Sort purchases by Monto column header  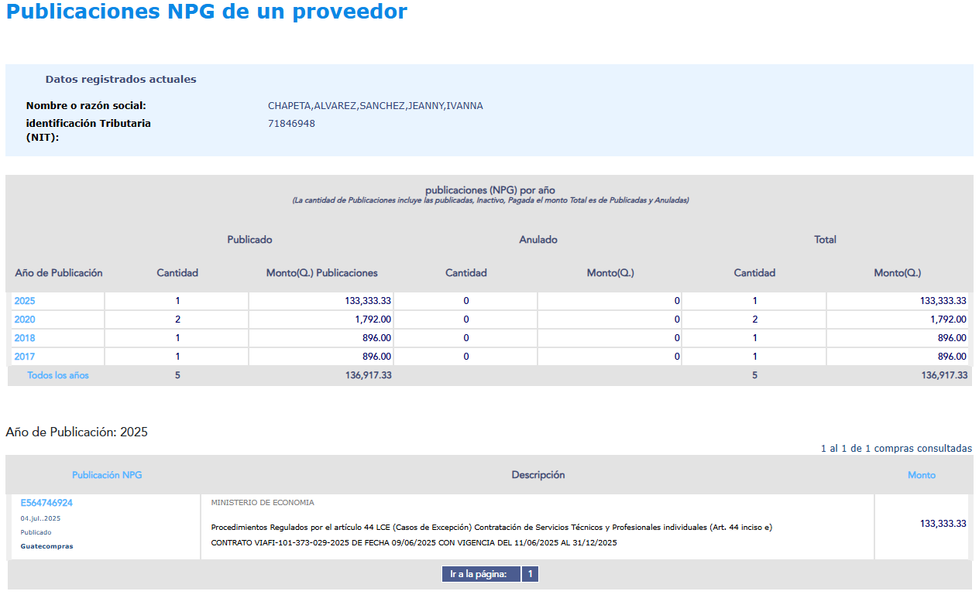[921, 475]
